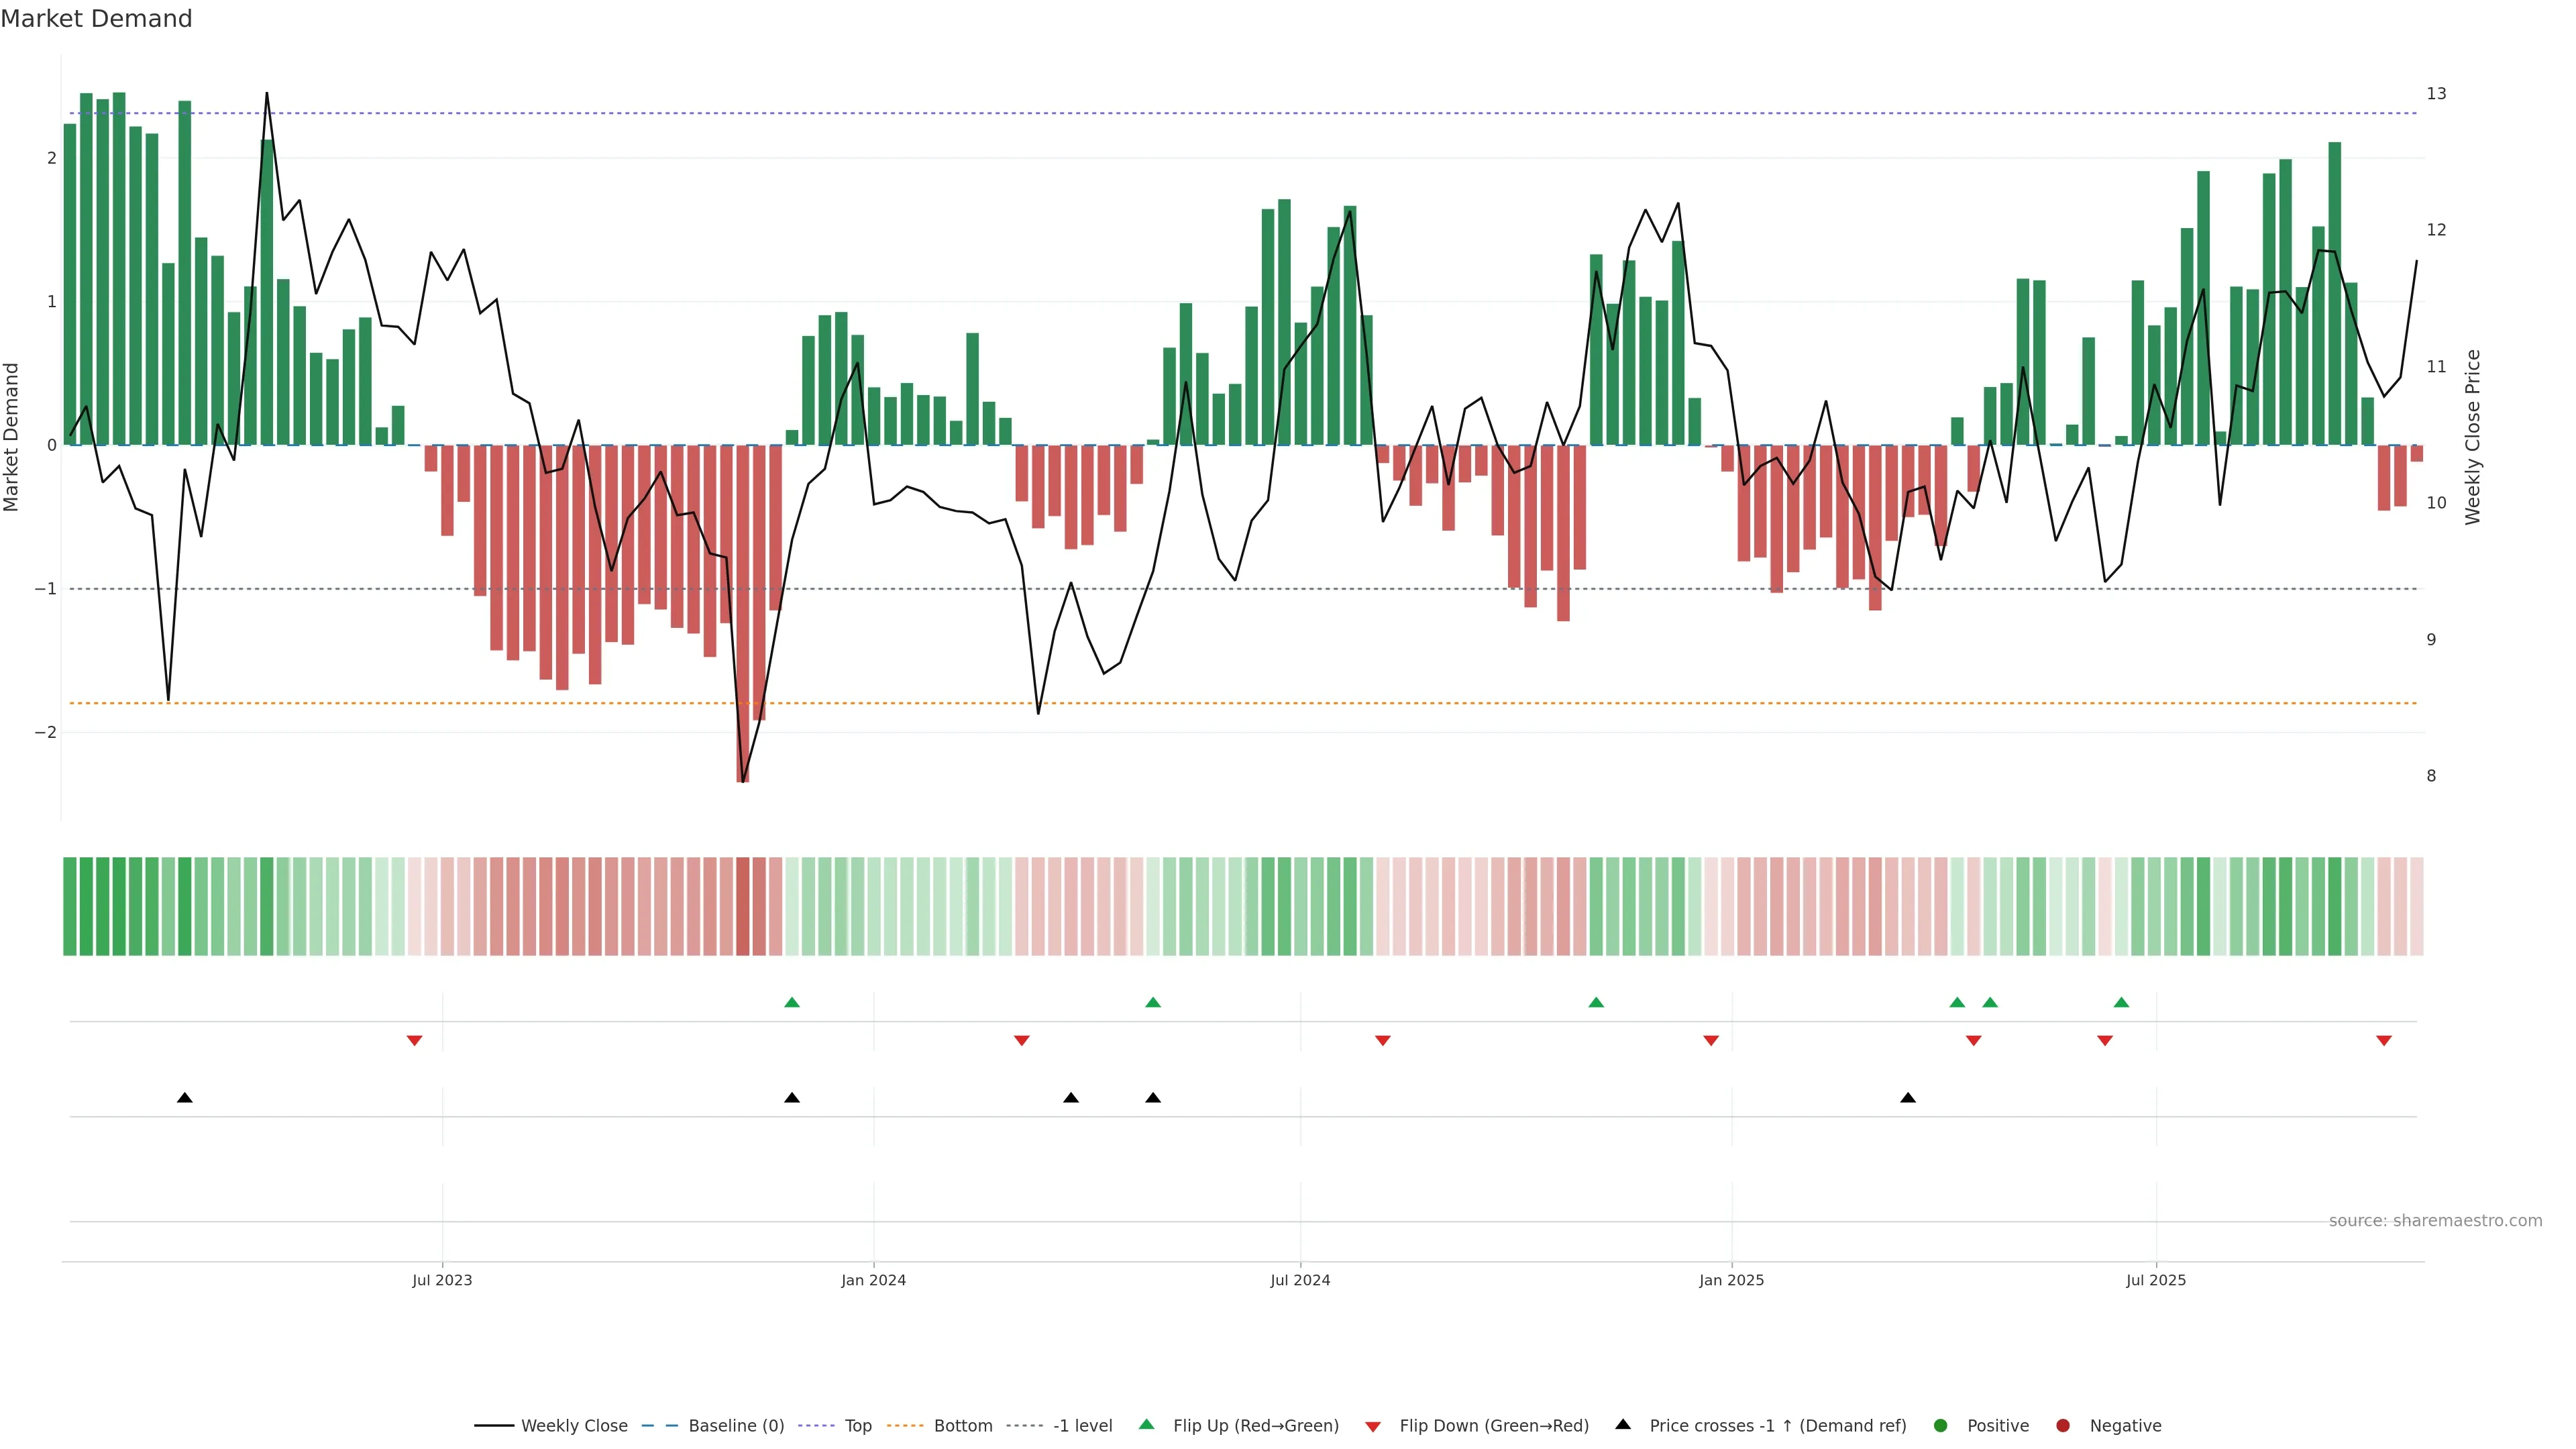
Task: Click the first black triangle marker in marker row
Action: coord(185,1098)
